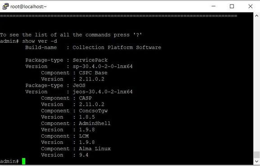Click the 'Collection Platform Software' build name
Viewport: 260px width, 166px height.
tap(117, 47)
